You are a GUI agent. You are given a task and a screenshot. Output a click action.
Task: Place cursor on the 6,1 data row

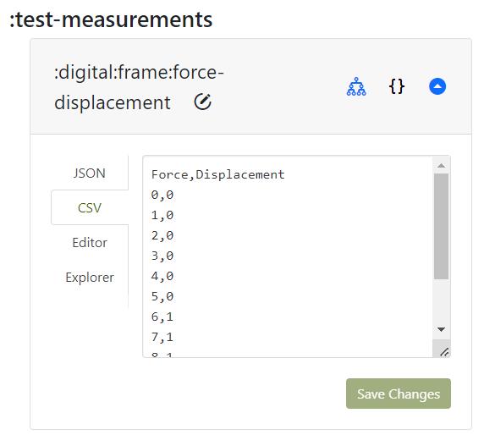(x=162, y=317)
